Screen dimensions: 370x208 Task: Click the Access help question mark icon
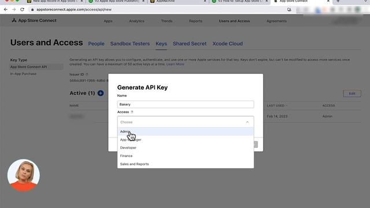132,112
